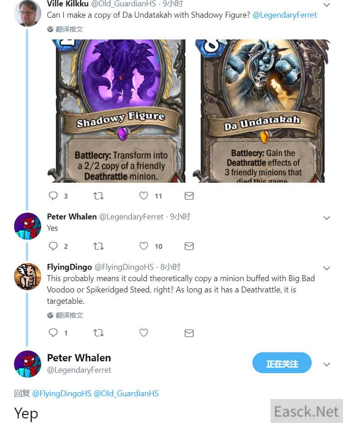Reply to Peter Whalen's "Yes" tweet

53,246
